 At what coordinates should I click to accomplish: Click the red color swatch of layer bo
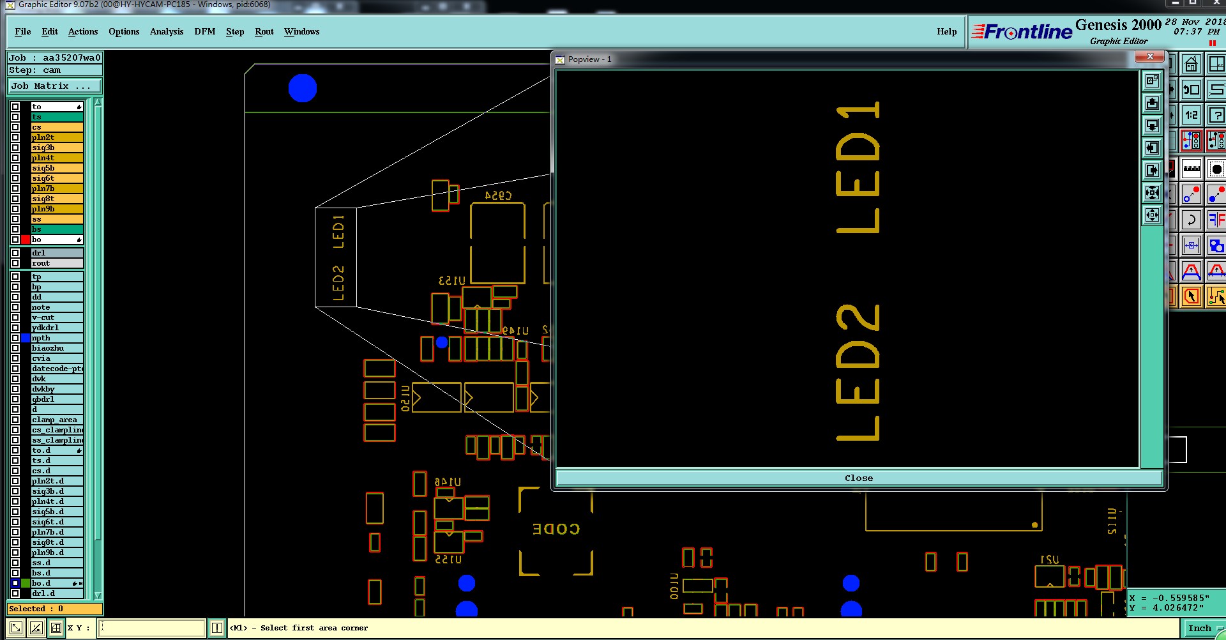(26, 240)
